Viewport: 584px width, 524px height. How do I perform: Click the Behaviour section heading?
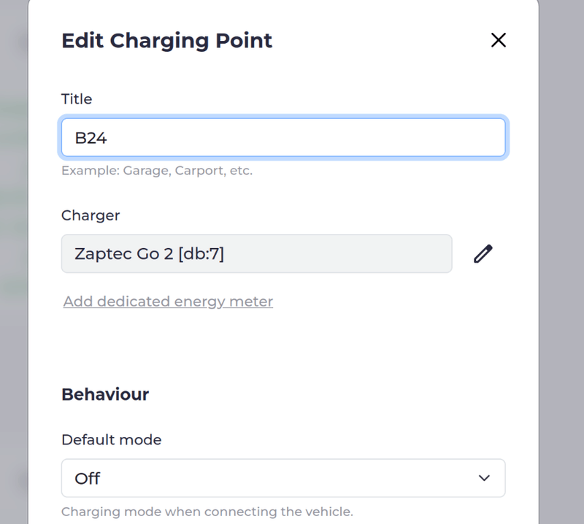105,395
